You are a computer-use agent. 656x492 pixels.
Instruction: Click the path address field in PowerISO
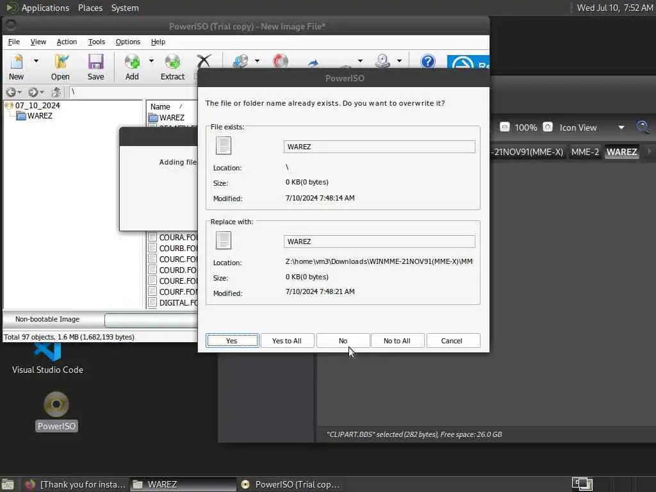point(132,92)
